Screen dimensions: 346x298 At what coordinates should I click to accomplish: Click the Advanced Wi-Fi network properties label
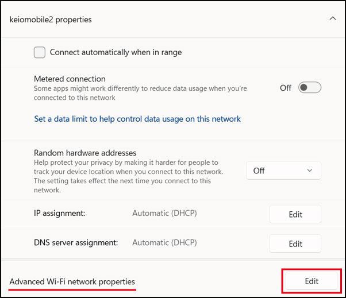[x=72, y=282]
